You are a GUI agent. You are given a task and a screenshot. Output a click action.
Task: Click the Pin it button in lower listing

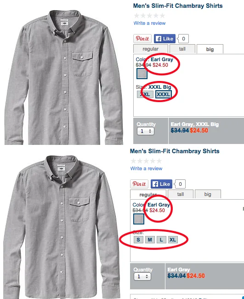(x=139, y=184)
